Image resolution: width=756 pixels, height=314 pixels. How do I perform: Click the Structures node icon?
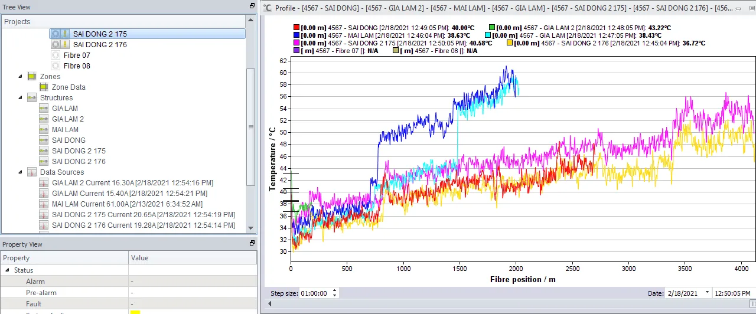click(32, 98)
